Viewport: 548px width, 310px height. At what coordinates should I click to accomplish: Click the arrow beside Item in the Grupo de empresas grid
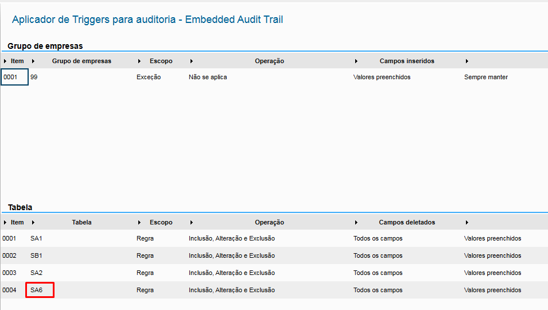(x=5, y=61)
